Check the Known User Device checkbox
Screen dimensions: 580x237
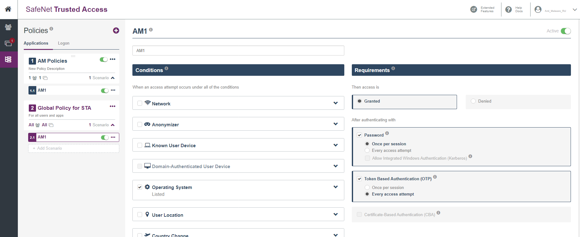140,145
